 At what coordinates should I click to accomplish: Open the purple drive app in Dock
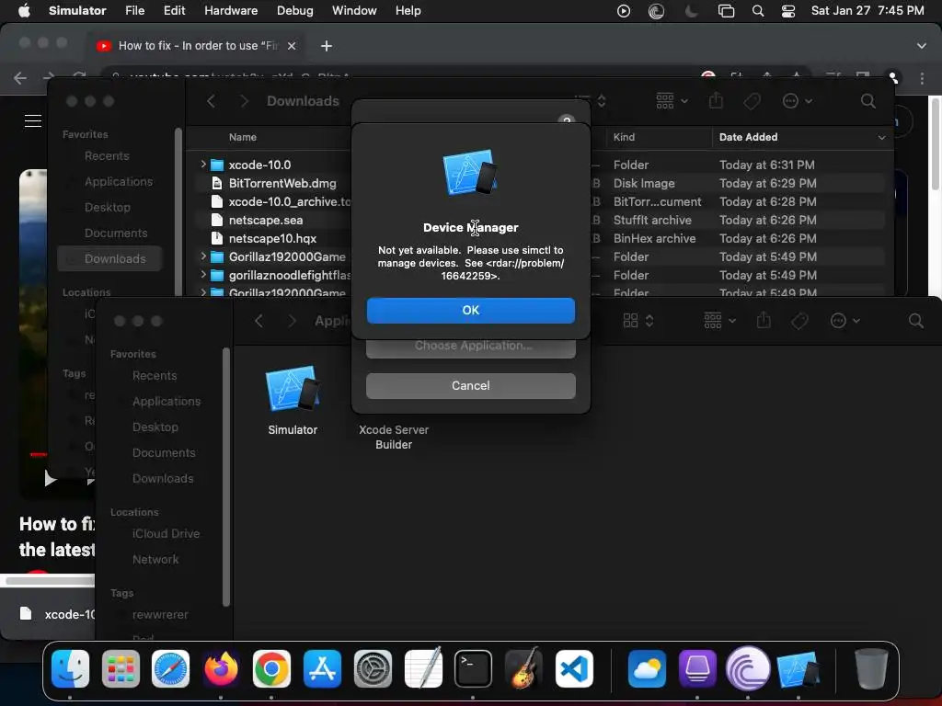[x=697, y=669]
